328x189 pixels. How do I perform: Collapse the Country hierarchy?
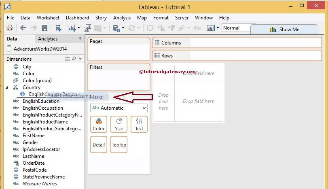coord(7,87)
